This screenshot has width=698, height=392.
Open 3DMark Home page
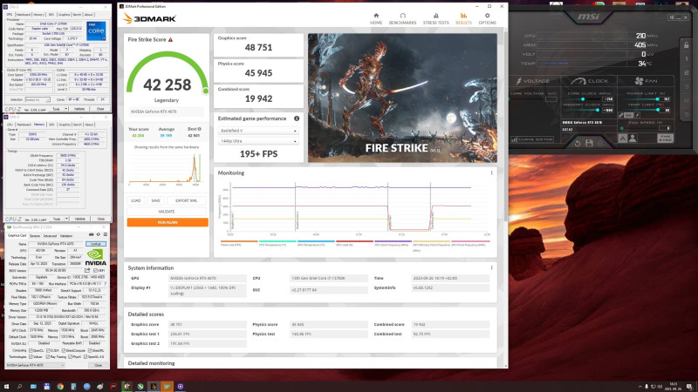tap(376, 18)
